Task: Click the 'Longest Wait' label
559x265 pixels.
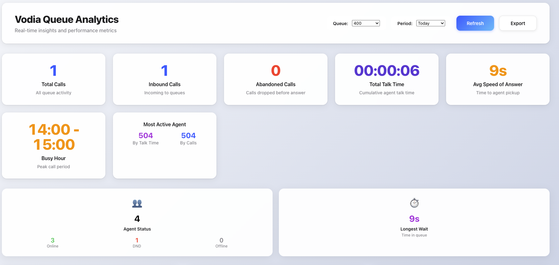Action: click(414, 229)
